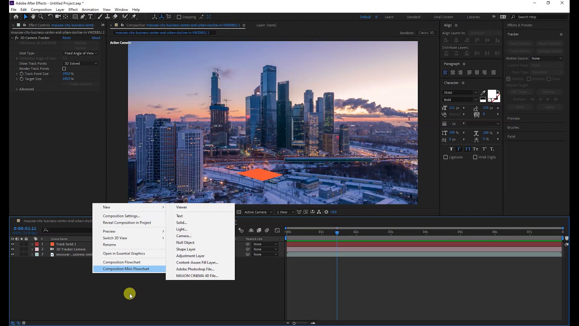The image size is (579, 326).
Task: Select the Eraser tool
Action: 115,17
